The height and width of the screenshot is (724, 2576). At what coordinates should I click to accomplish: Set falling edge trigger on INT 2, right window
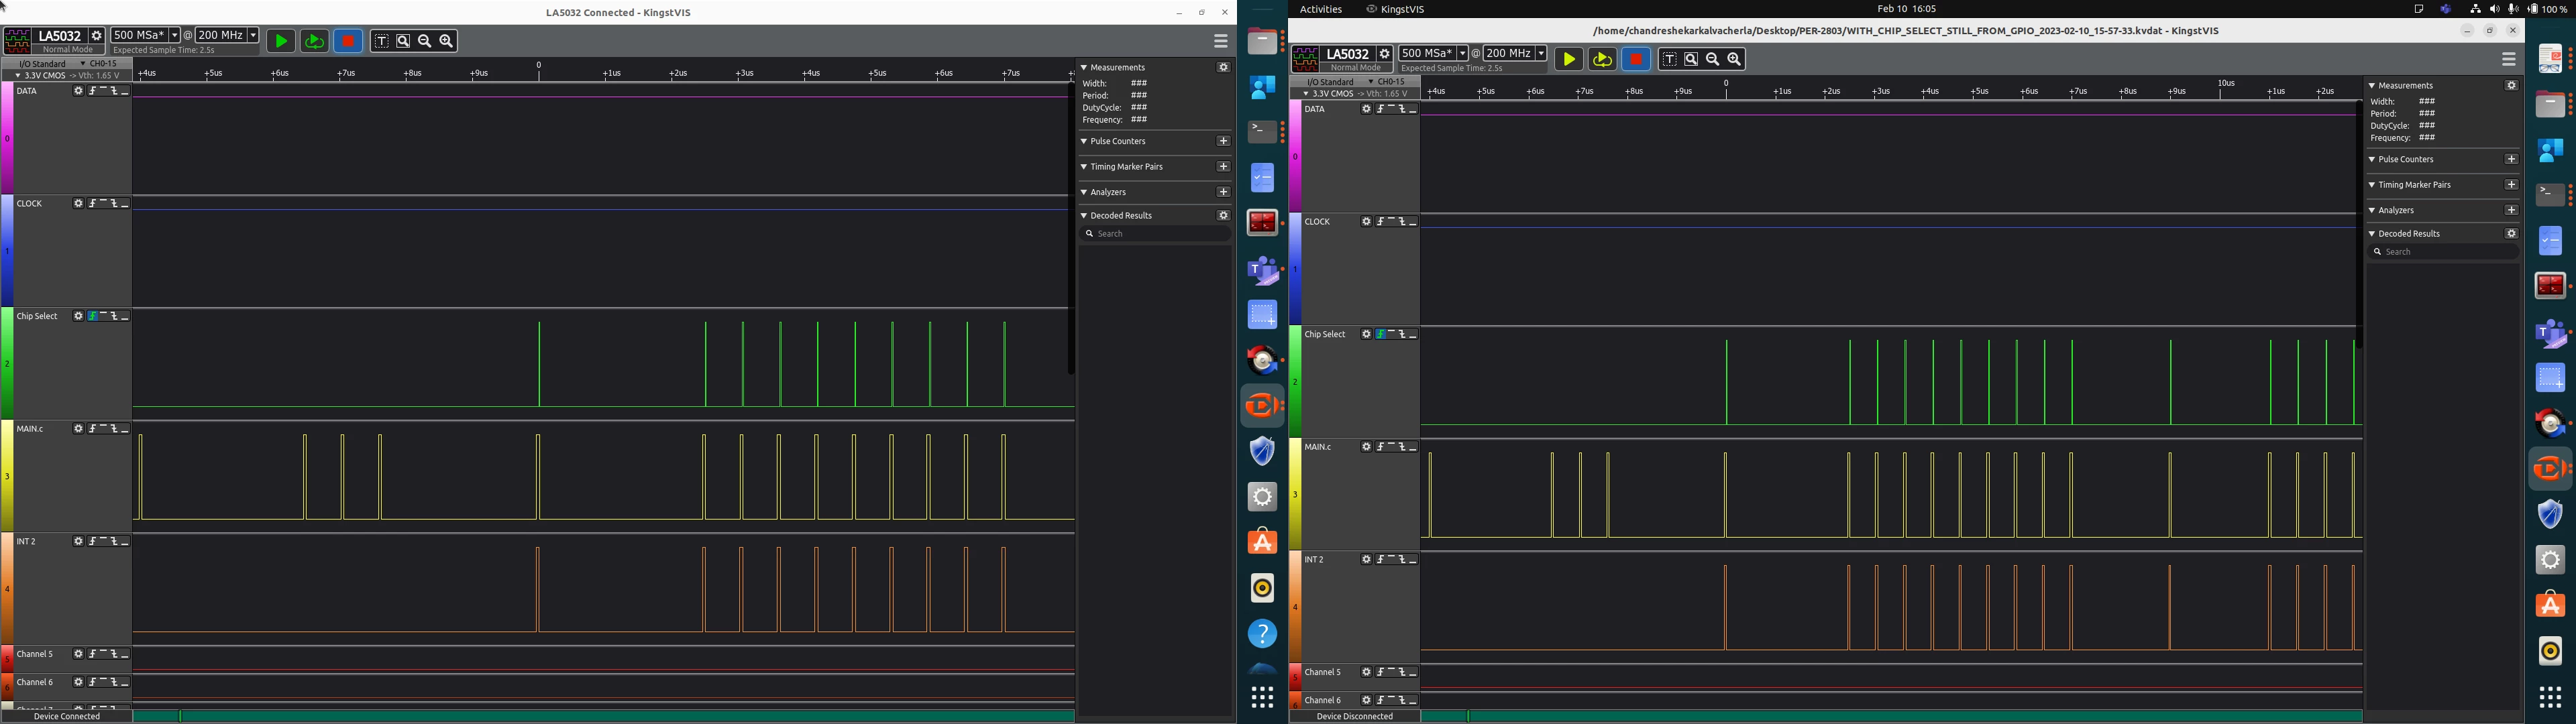(1402, 560)
